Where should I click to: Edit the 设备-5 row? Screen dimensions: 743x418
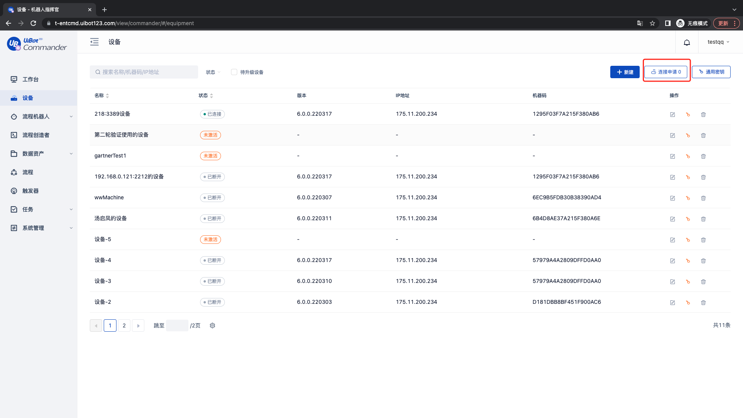[673, 240]
